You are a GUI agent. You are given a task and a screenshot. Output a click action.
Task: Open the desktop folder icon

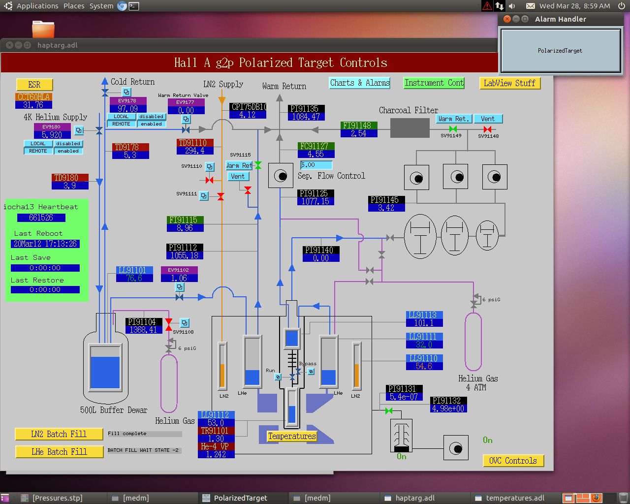coord(43,29)
